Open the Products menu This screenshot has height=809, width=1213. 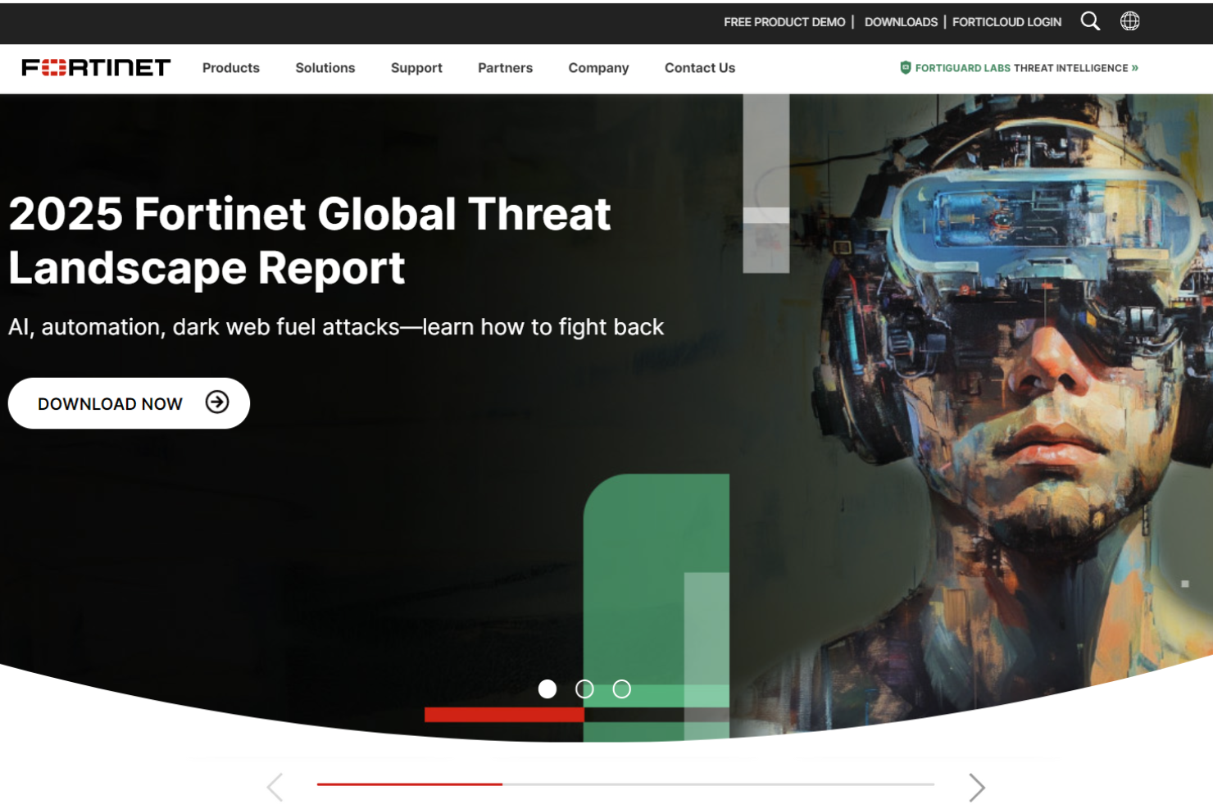tap(230, 68)
